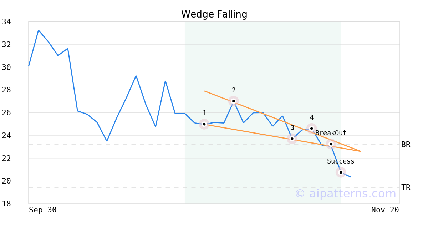
Task: Click the highest peak of the blue price line
Action: click(39, 30)
